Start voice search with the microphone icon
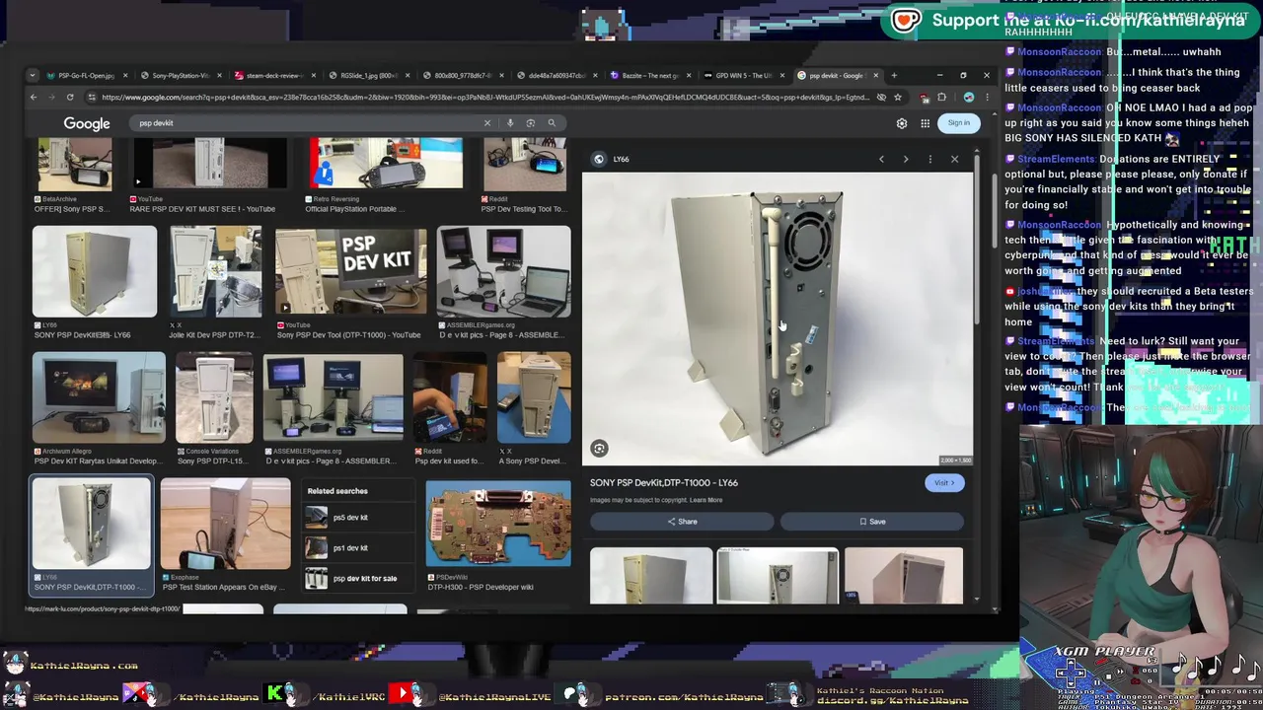The height and width of the screenshot is (710, 1263). tap(510, 123)
